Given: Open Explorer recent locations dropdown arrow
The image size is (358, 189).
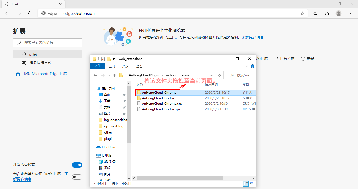Looking at the screenshot, I should (x=109, y=75).
